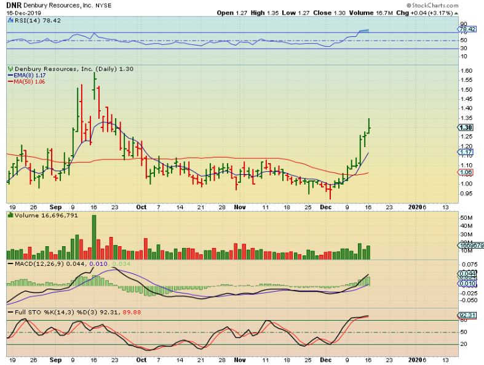The height and width of the screenshot is (365, 484).
Task: Click the 1.30 last price tag
Action: point(465,127)
